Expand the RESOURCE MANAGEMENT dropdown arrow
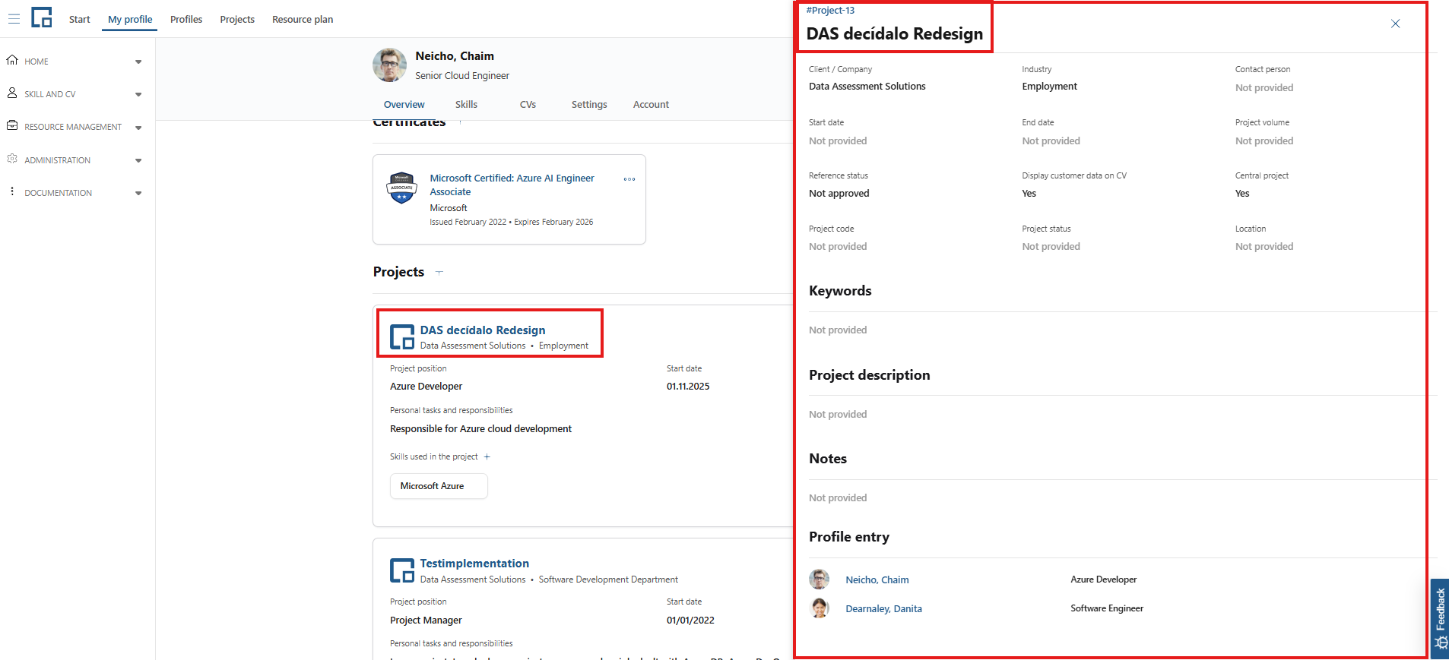1449x660 pixels. (x=138, y=128)
